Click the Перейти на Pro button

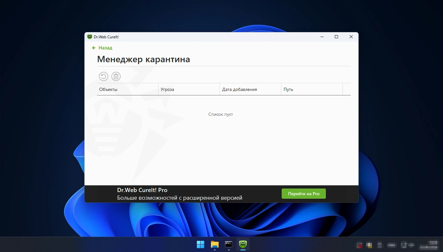pyautogui.click(x=304, y=194)
